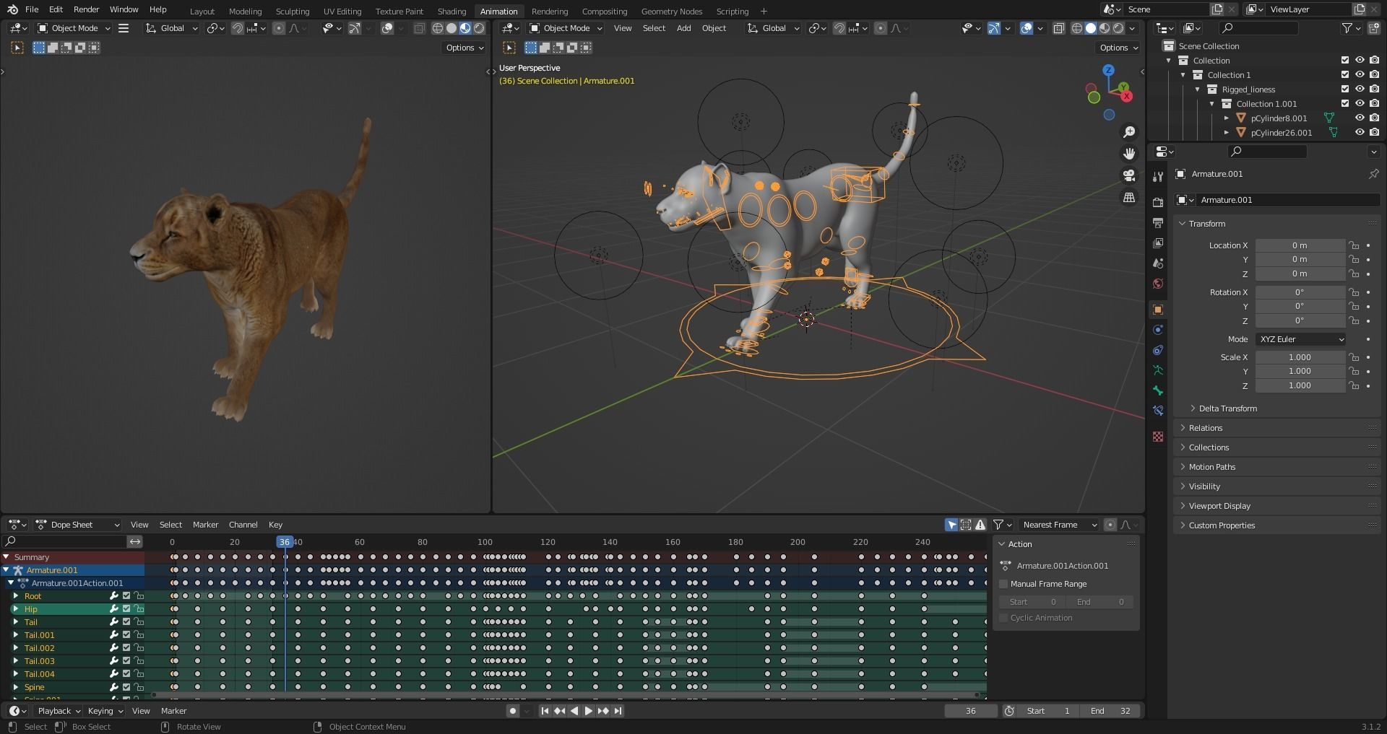Screen dimensions: 1387x734
Task: Click the pan hand icon in viewport
Action: (x=1128, y=154)
